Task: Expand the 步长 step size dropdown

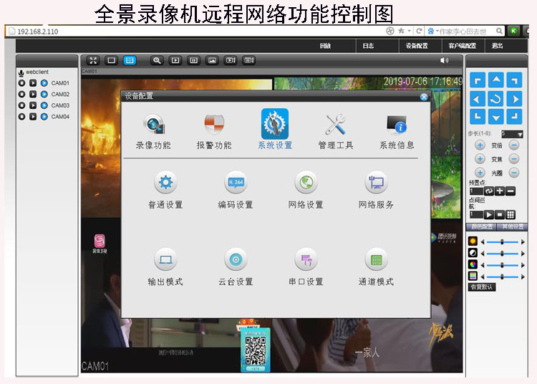Action: 520,134
